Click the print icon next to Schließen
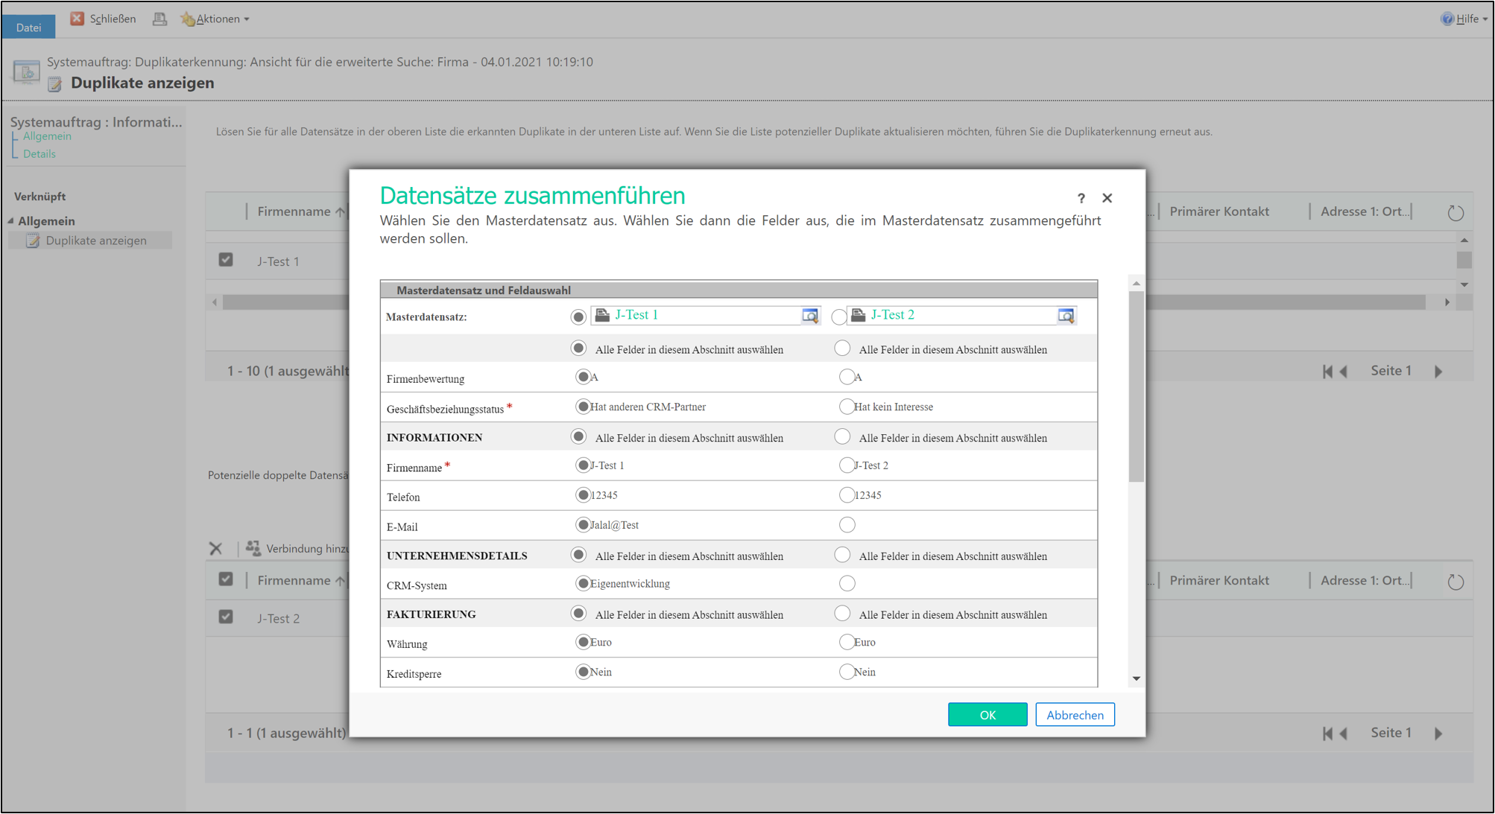The image size is (1495, 814). point(159,19)
